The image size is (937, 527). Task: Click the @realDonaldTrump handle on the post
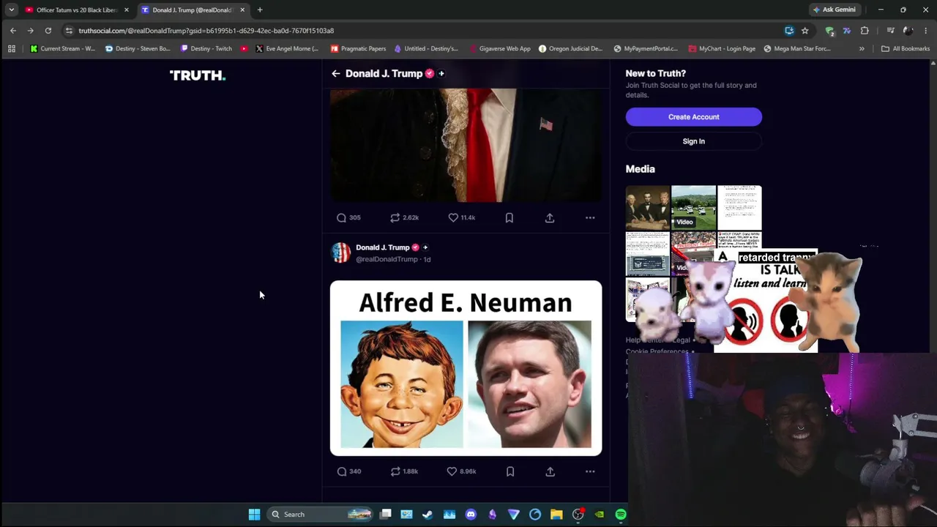[387, 259]
